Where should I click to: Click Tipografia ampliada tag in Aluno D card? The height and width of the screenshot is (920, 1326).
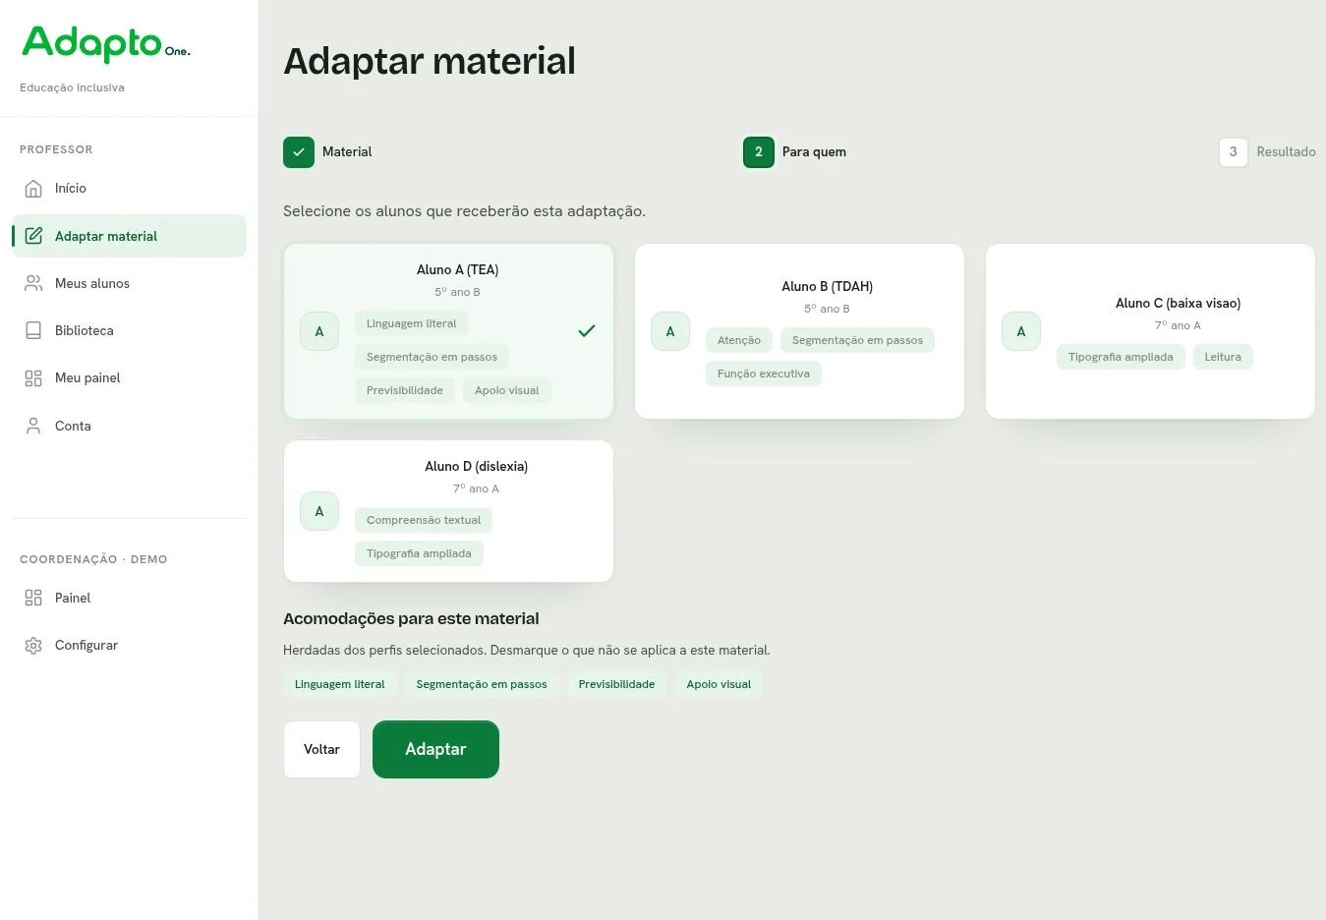(419, 553)
